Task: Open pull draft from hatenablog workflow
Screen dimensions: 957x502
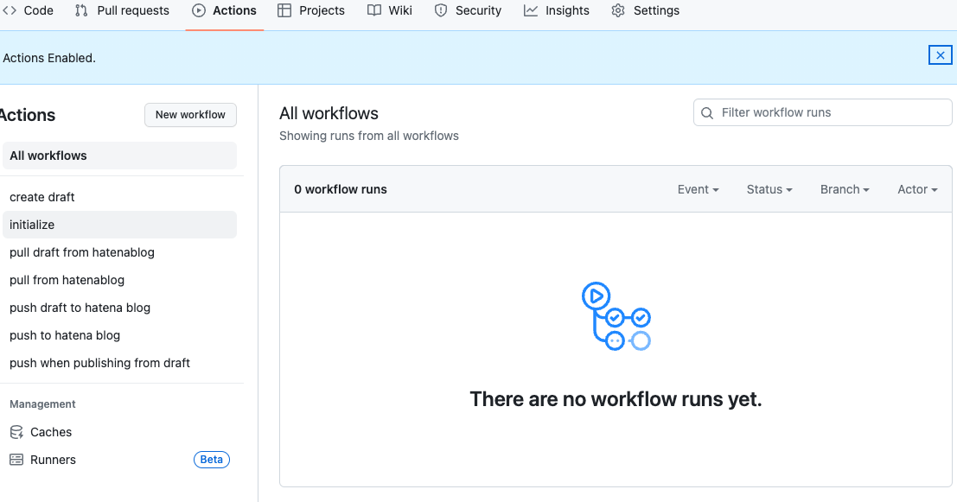Action: (119, 252)
